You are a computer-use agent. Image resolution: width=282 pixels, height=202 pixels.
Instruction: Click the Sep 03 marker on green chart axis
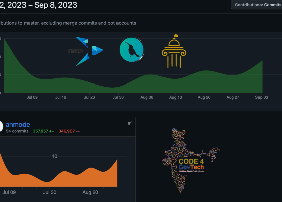pyautogui.click(x=261, y=97)
